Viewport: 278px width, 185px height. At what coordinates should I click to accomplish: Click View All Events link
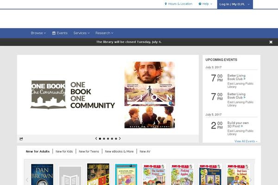point(246,141)
